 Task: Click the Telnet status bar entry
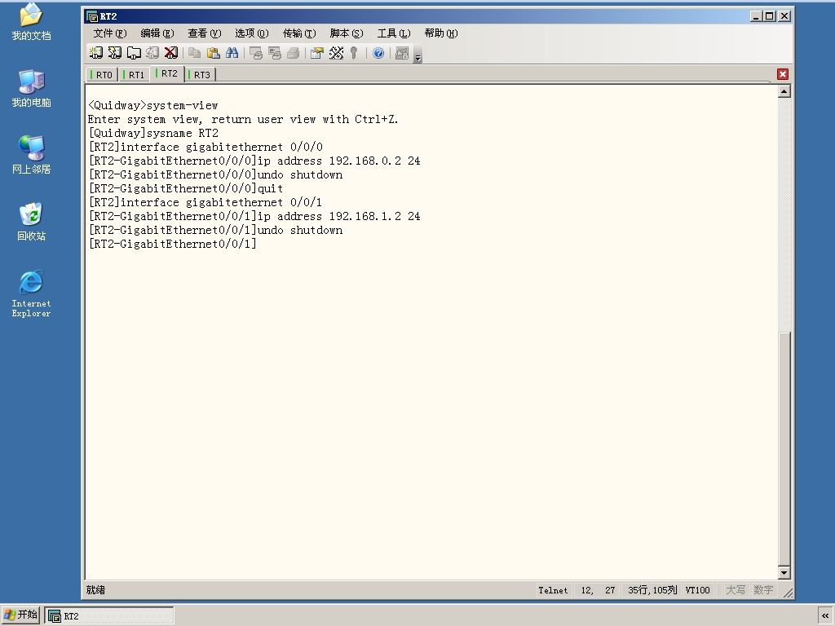tap(553, 590)
